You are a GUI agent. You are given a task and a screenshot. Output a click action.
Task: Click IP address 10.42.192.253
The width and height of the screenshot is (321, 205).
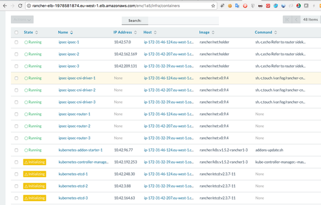coord(126,162)
